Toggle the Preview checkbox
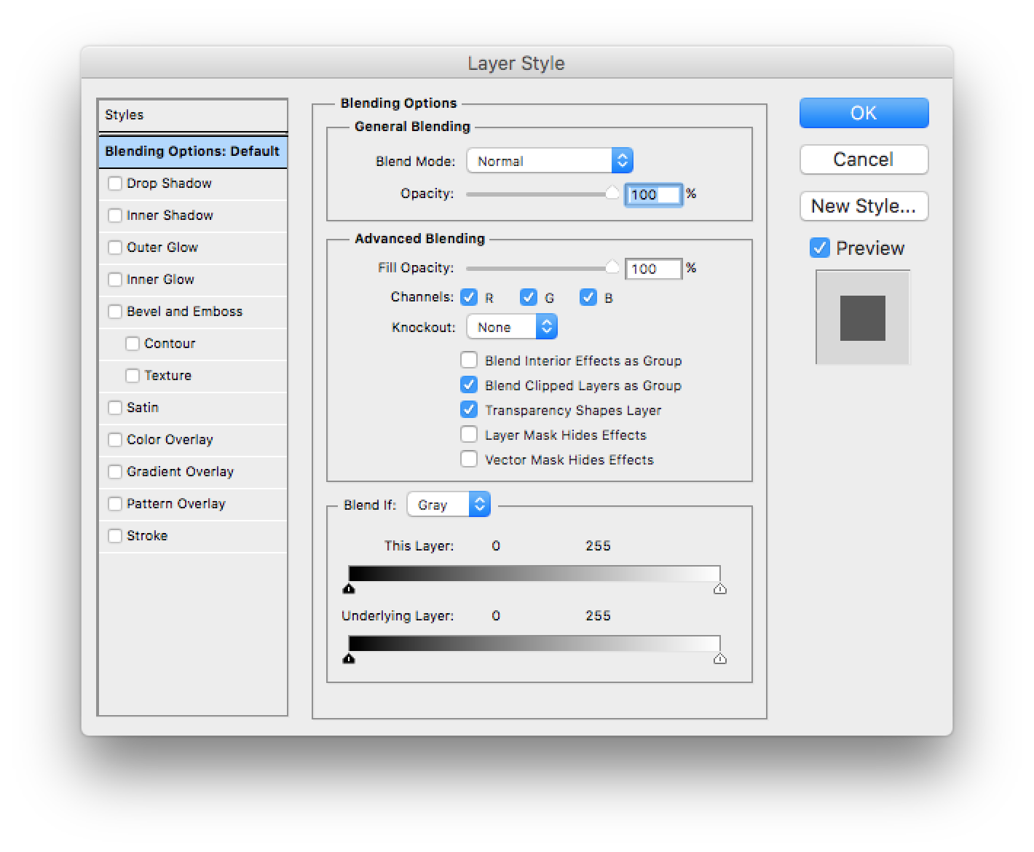The image size is (1034, 852). [x=820, y=248]
